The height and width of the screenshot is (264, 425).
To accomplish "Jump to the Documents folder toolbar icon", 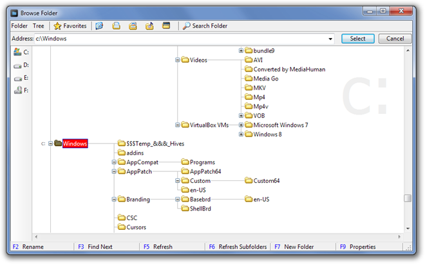I will (x=116, y=26).
